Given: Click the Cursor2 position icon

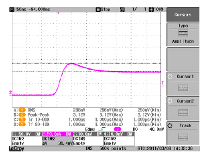Looking at the screenshot, I should tap(183, 113).
